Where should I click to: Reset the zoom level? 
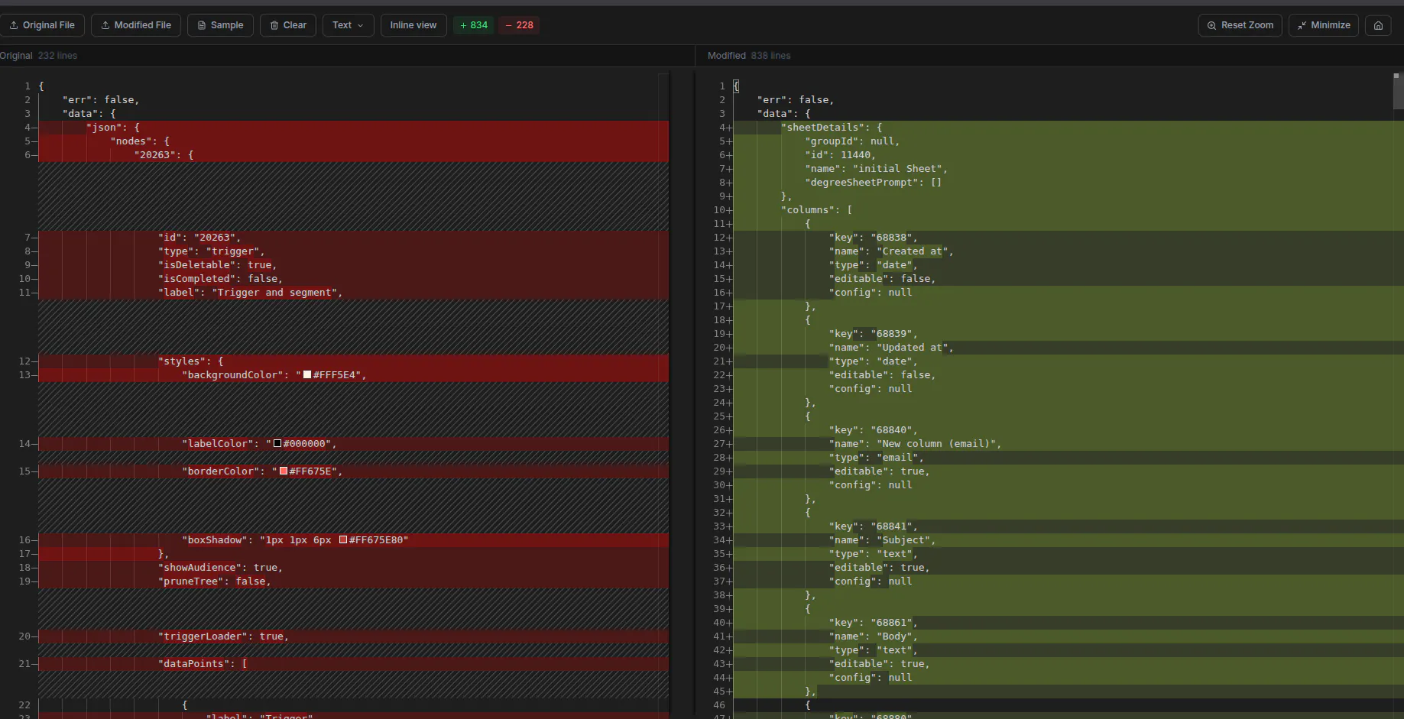coord(1240,25)
